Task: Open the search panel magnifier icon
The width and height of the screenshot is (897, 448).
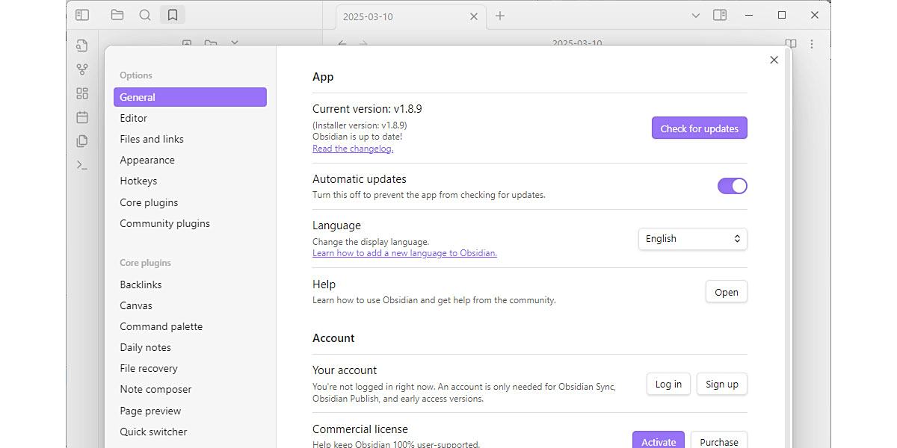Action: point(145,15)
